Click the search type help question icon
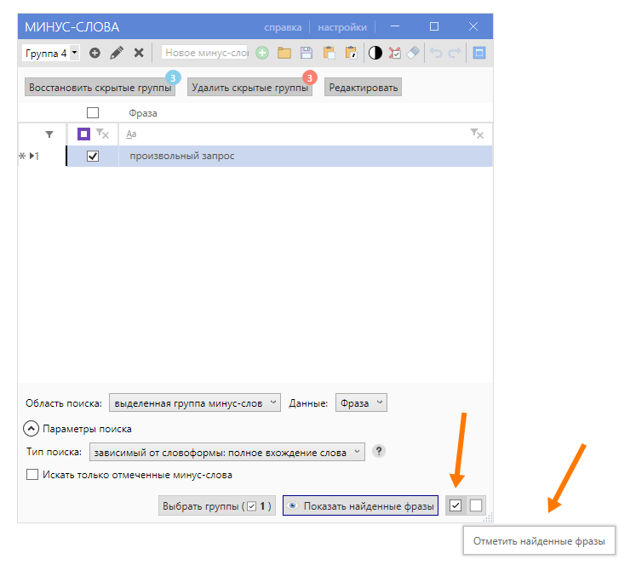 [x=379, y=451]
